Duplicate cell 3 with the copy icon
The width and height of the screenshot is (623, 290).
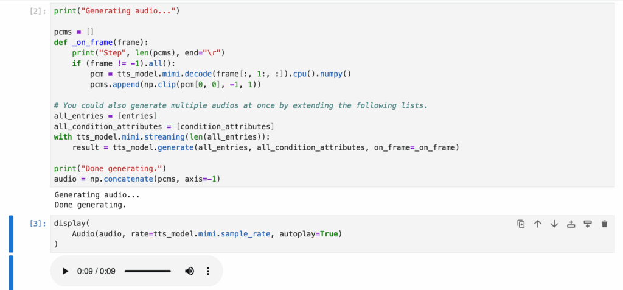(x=521, y=224)
